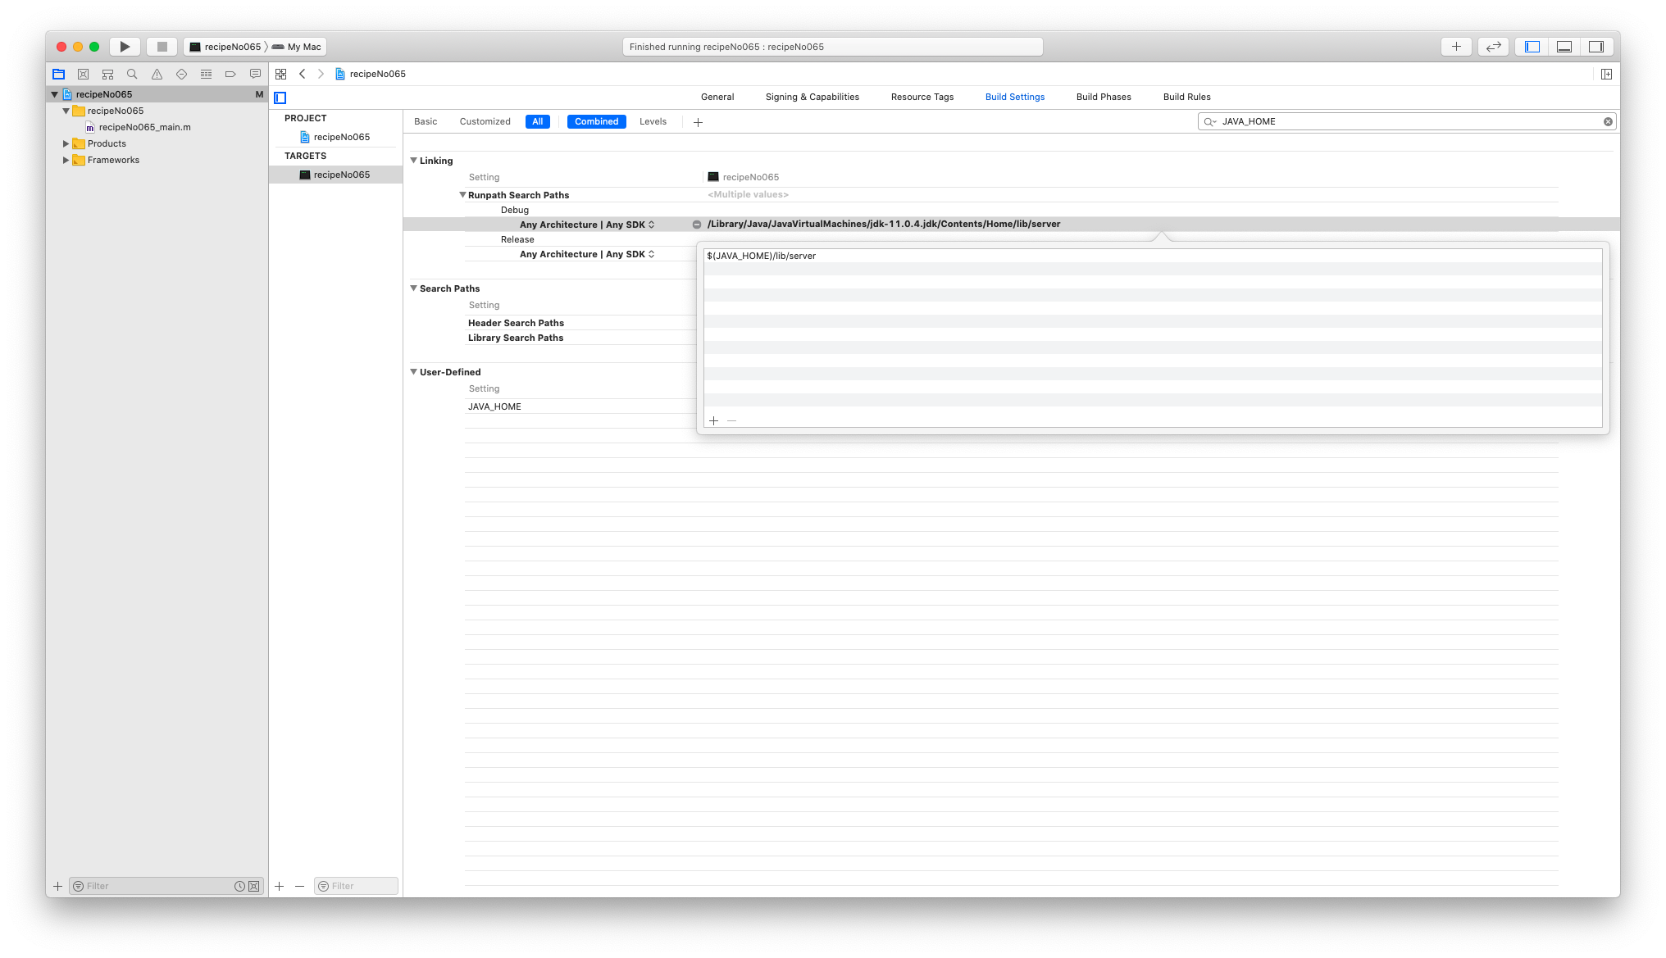Click the build settings search field

[1406, 121]
